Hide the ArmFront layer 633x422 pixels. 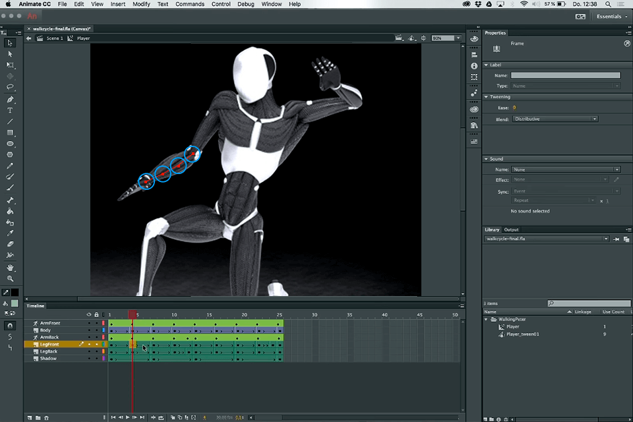pos(89,323)
